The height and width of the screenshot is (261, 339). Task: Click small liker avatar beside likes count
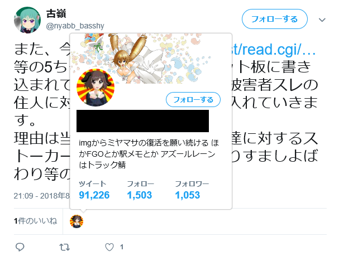coord(77,221)
